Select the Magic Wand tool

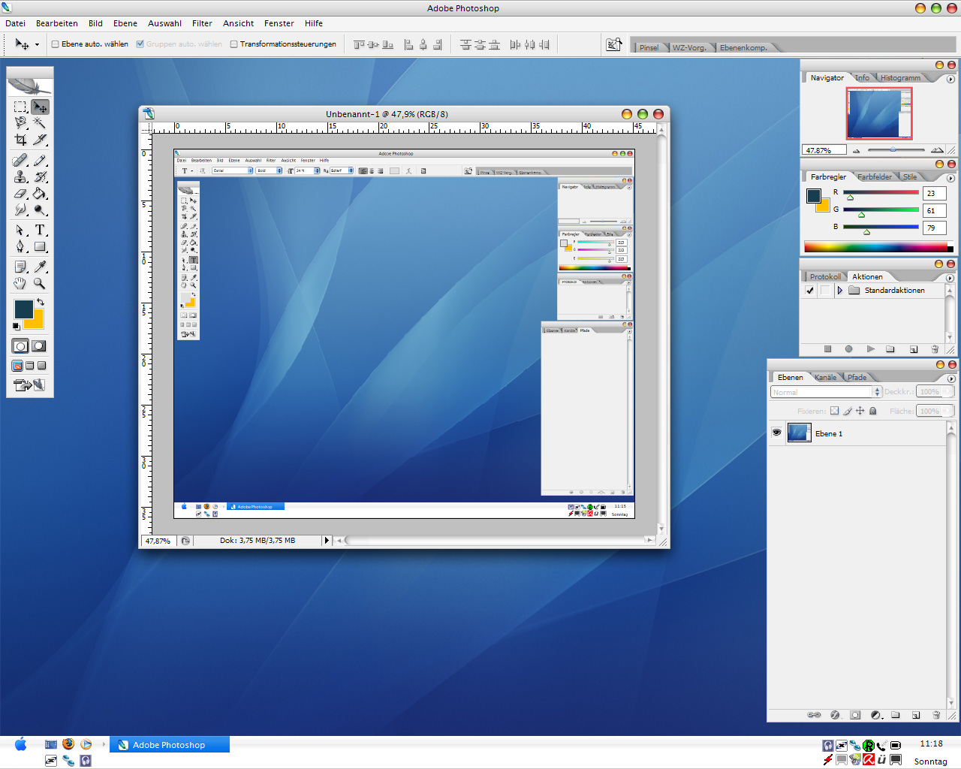[x=40, y=123]
